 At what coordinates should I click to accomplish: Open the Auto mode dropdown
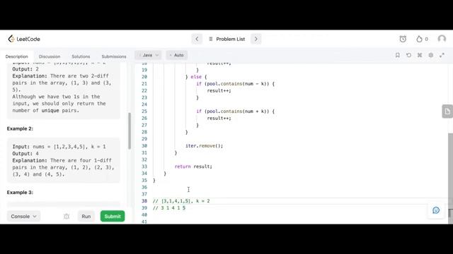tap(177, 55)
